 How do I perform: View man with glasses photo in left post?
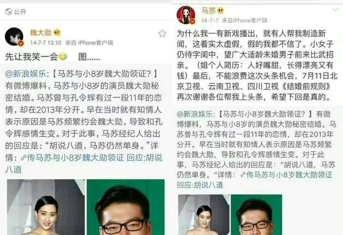(x=126, y=207)
